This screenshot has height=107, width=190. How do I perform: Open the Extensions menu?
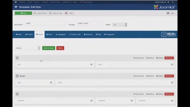(x=66, y=2)
